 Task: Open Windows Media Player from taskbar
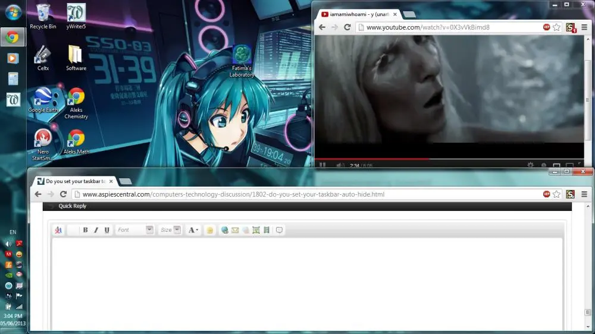coord(12,58)
